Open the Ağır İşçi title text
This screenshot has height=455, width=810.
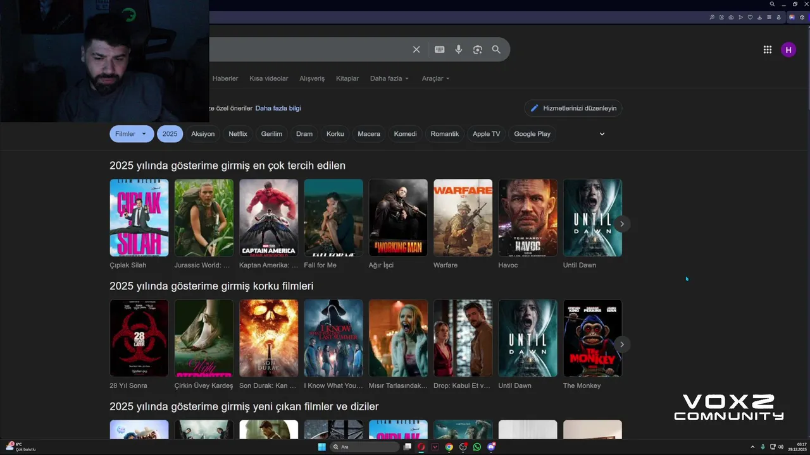click(381, 265)
